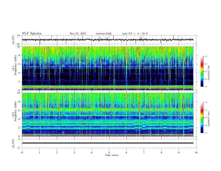The width and height of the screenshot is (221, 171).
Task: Click the upper colorbar 'log(PSD)' label
Action: pos(209,73)
